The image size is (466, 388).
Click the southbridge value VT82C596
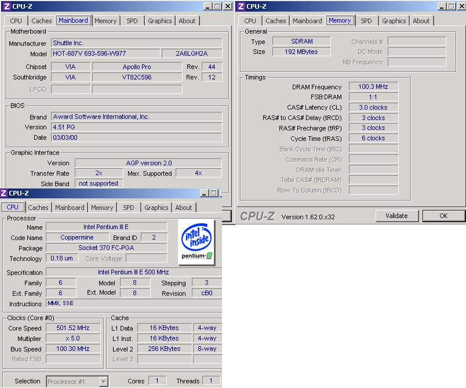click(x=137, y=77)
